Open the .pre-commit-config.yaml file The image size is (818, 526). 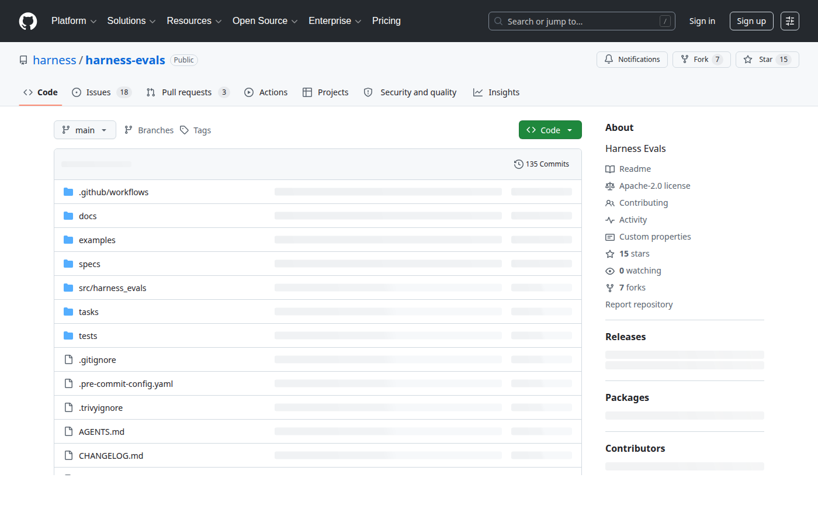click(126, 384)
